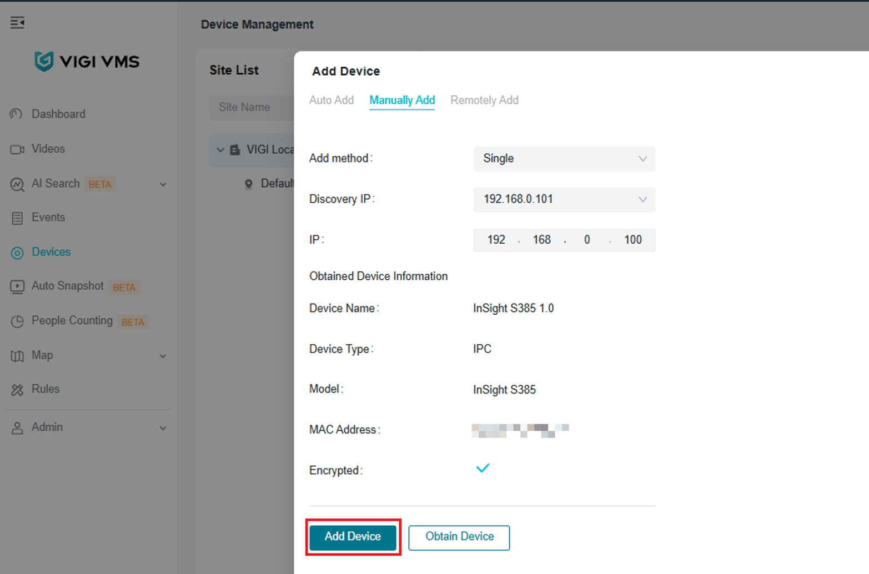This screenshot has width=869, height=574.
Task: Switch to the Remotely Add tab
Action: 484,100
